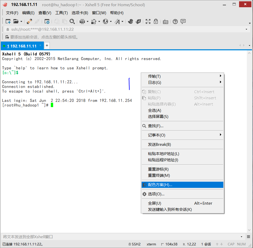
Task: Click the Open session folder icon
Action: point(16,21)
